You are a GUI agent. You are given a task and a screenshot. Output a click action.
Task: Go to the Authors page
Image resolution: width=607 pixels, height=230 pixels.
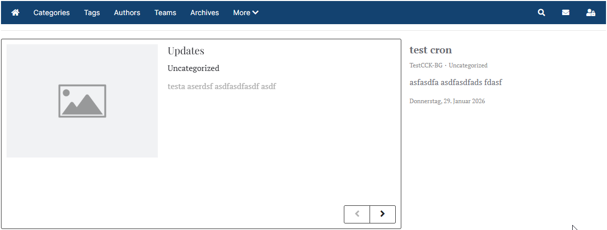(x=127, y=13)
